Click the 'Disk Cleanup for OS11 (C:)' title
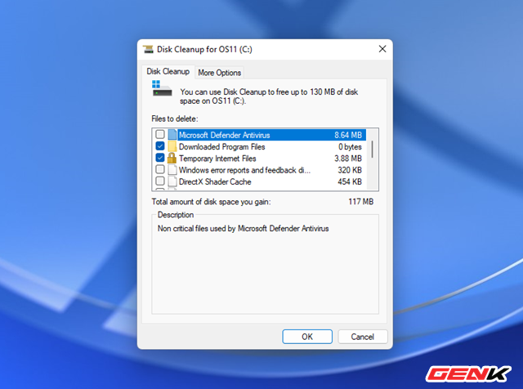 (x=204, y=49)
